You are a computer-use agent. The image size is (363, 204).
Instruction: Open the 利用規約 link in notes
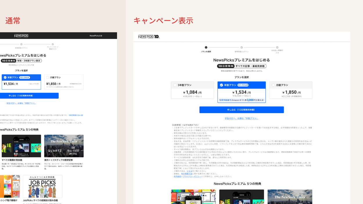[x=177, y=176]
